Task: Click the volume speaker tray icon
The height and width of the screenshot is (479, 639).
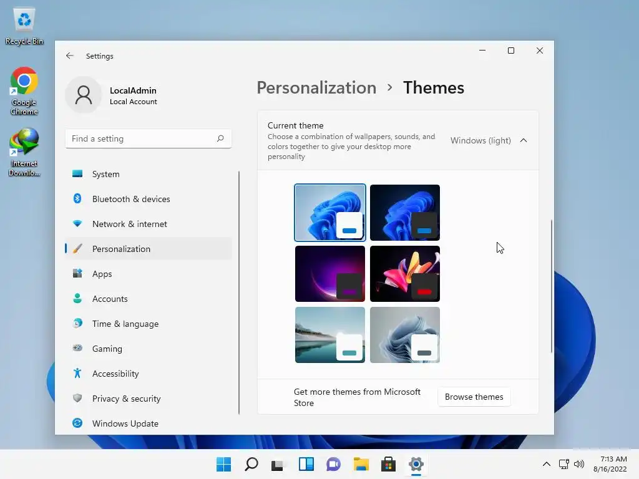Action: point(578,464)
